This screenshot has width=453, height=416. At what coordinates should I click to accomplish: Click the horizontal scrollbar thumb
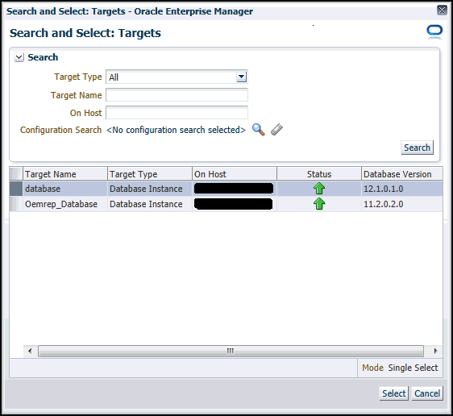(x=231, y=351)
